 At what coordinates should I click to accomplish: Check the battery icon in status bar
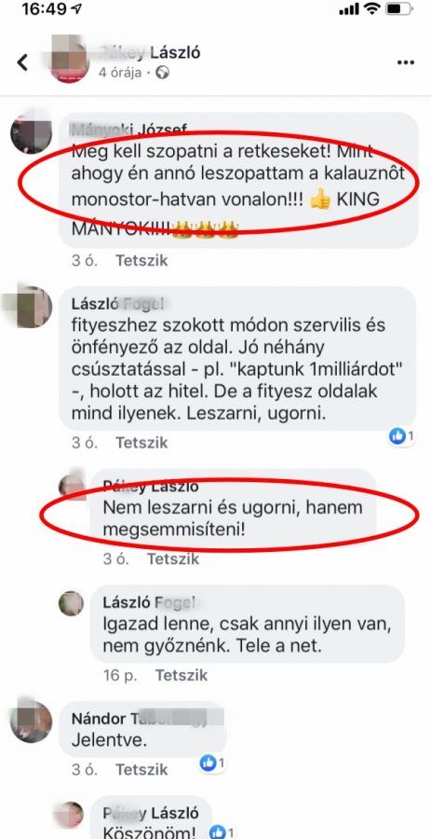click(x=399, y=9)
